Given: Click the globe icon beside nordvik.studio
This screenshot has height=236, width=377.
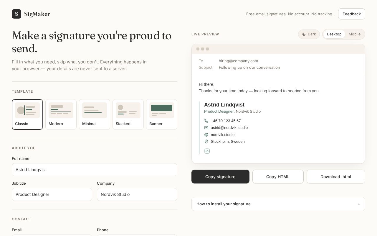Looking at the screenshot, I should coord(206,135).
